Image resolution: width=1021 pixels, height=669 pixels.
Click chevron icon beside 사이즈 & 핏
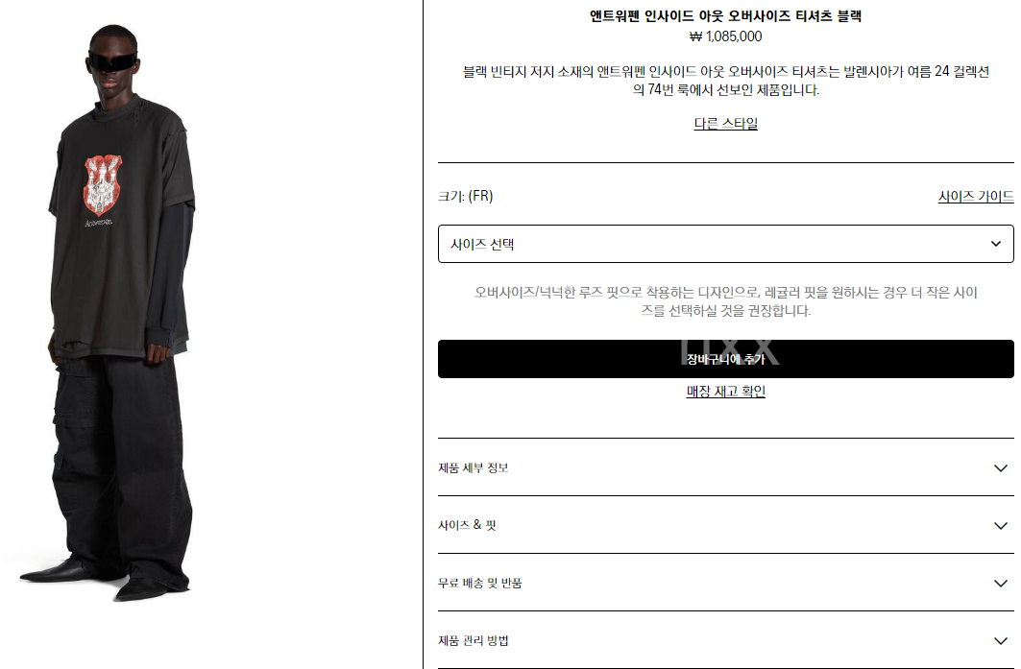pyautogui.click(x=1001, y=525)
